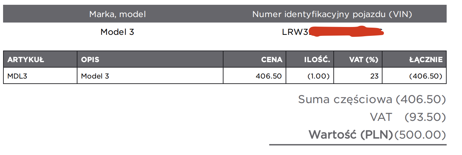The image size is (462, 155).
Task: Click the ILOŚĆ. column header
Action: (x=310, y=59)
